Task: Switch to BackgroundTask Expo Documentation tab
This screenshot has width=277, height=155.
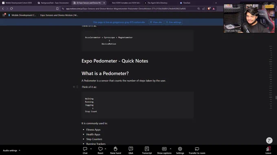Action: (53, 3)
